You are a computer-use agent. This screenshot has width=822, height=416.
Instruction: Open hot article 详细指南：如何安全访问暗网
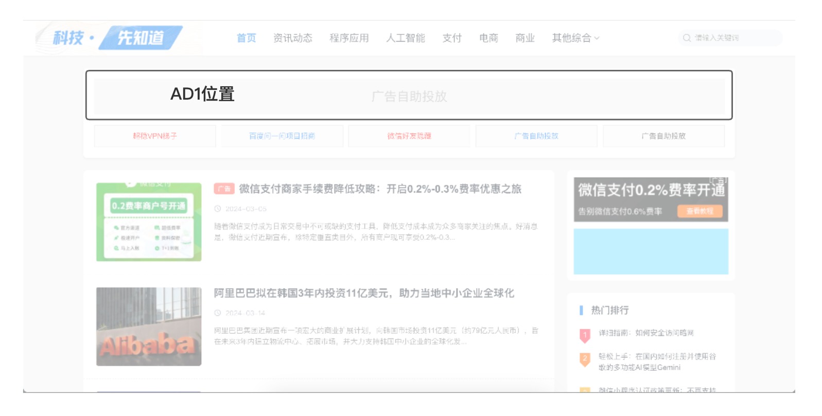(646, 333)
